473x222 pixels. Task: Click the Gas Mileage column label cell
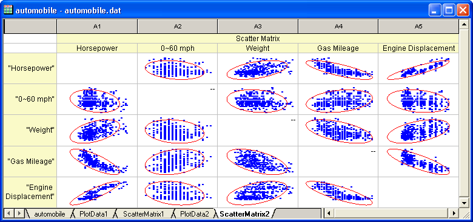pyautogui.click(x=338, y=48)
